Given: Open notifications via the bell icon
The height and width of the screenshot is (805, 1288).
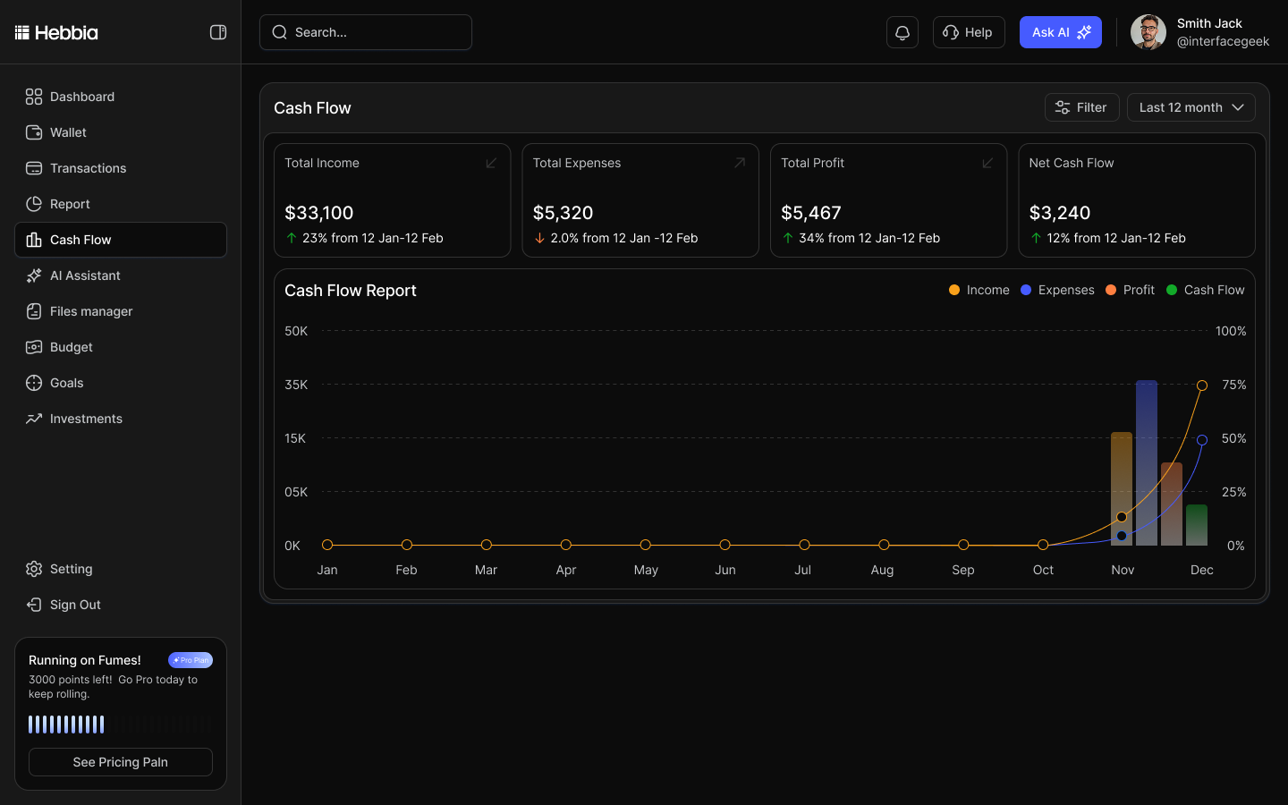Looking at the screenshot, I should [902, 32].
